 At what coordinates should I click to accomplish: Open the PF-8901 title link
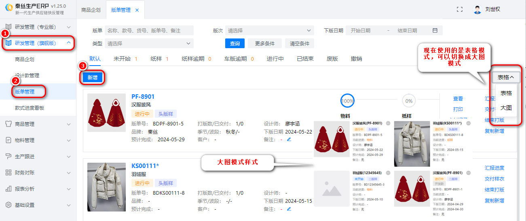click(143, 97)
